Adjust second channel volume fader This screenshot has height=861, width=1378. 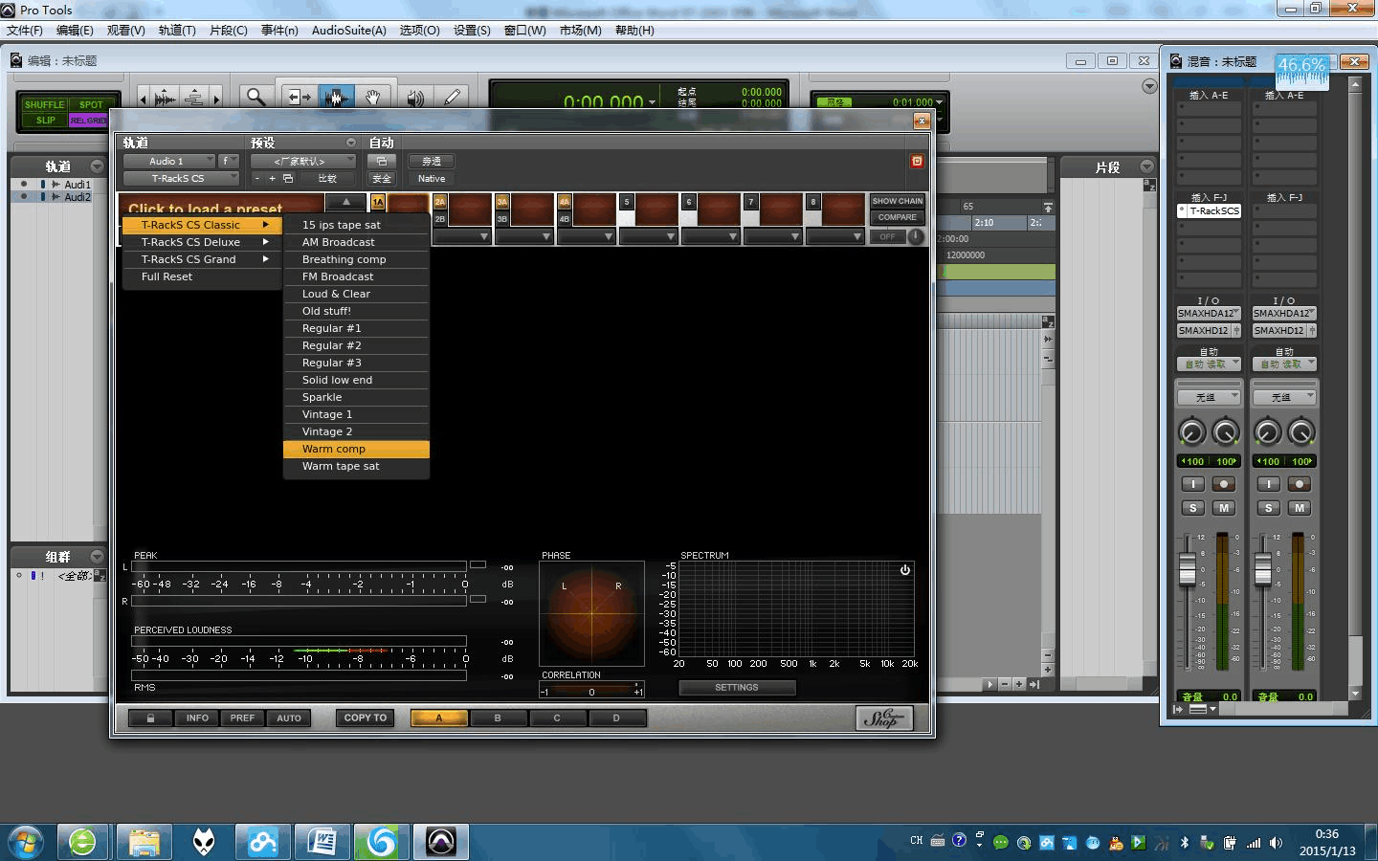pyautogui.click(x=1263, y=568)
